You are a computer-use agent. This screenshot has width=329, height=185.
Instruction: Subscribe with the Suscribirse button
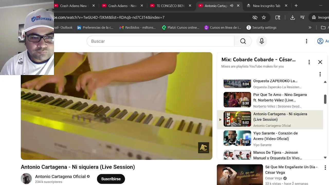point(111,179)
